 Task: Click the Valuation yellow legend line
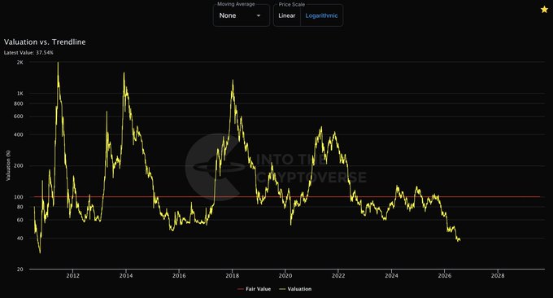[282, 289]
